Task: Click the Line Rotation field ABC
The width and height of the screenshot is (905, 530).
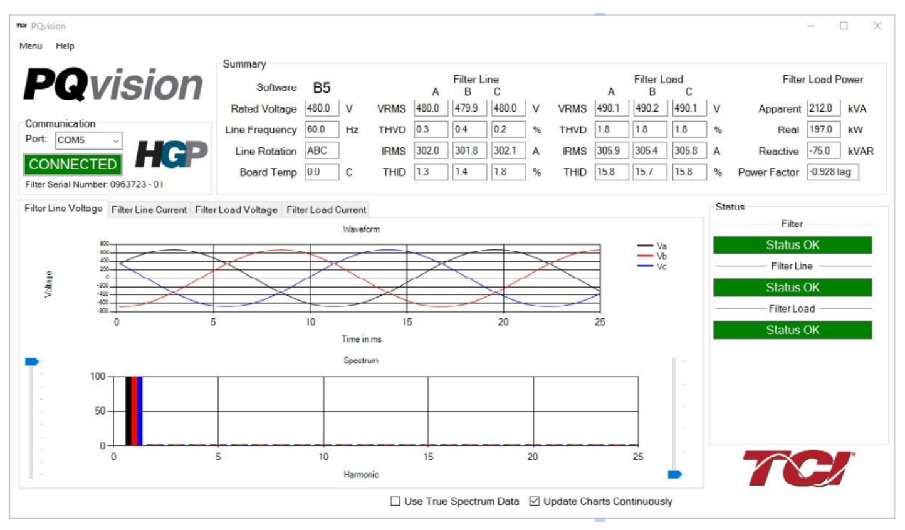Action: pos(322,151)
